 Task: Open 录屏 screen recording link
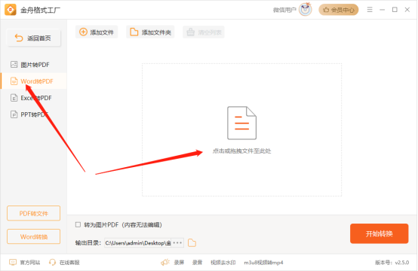pos(179,263)
